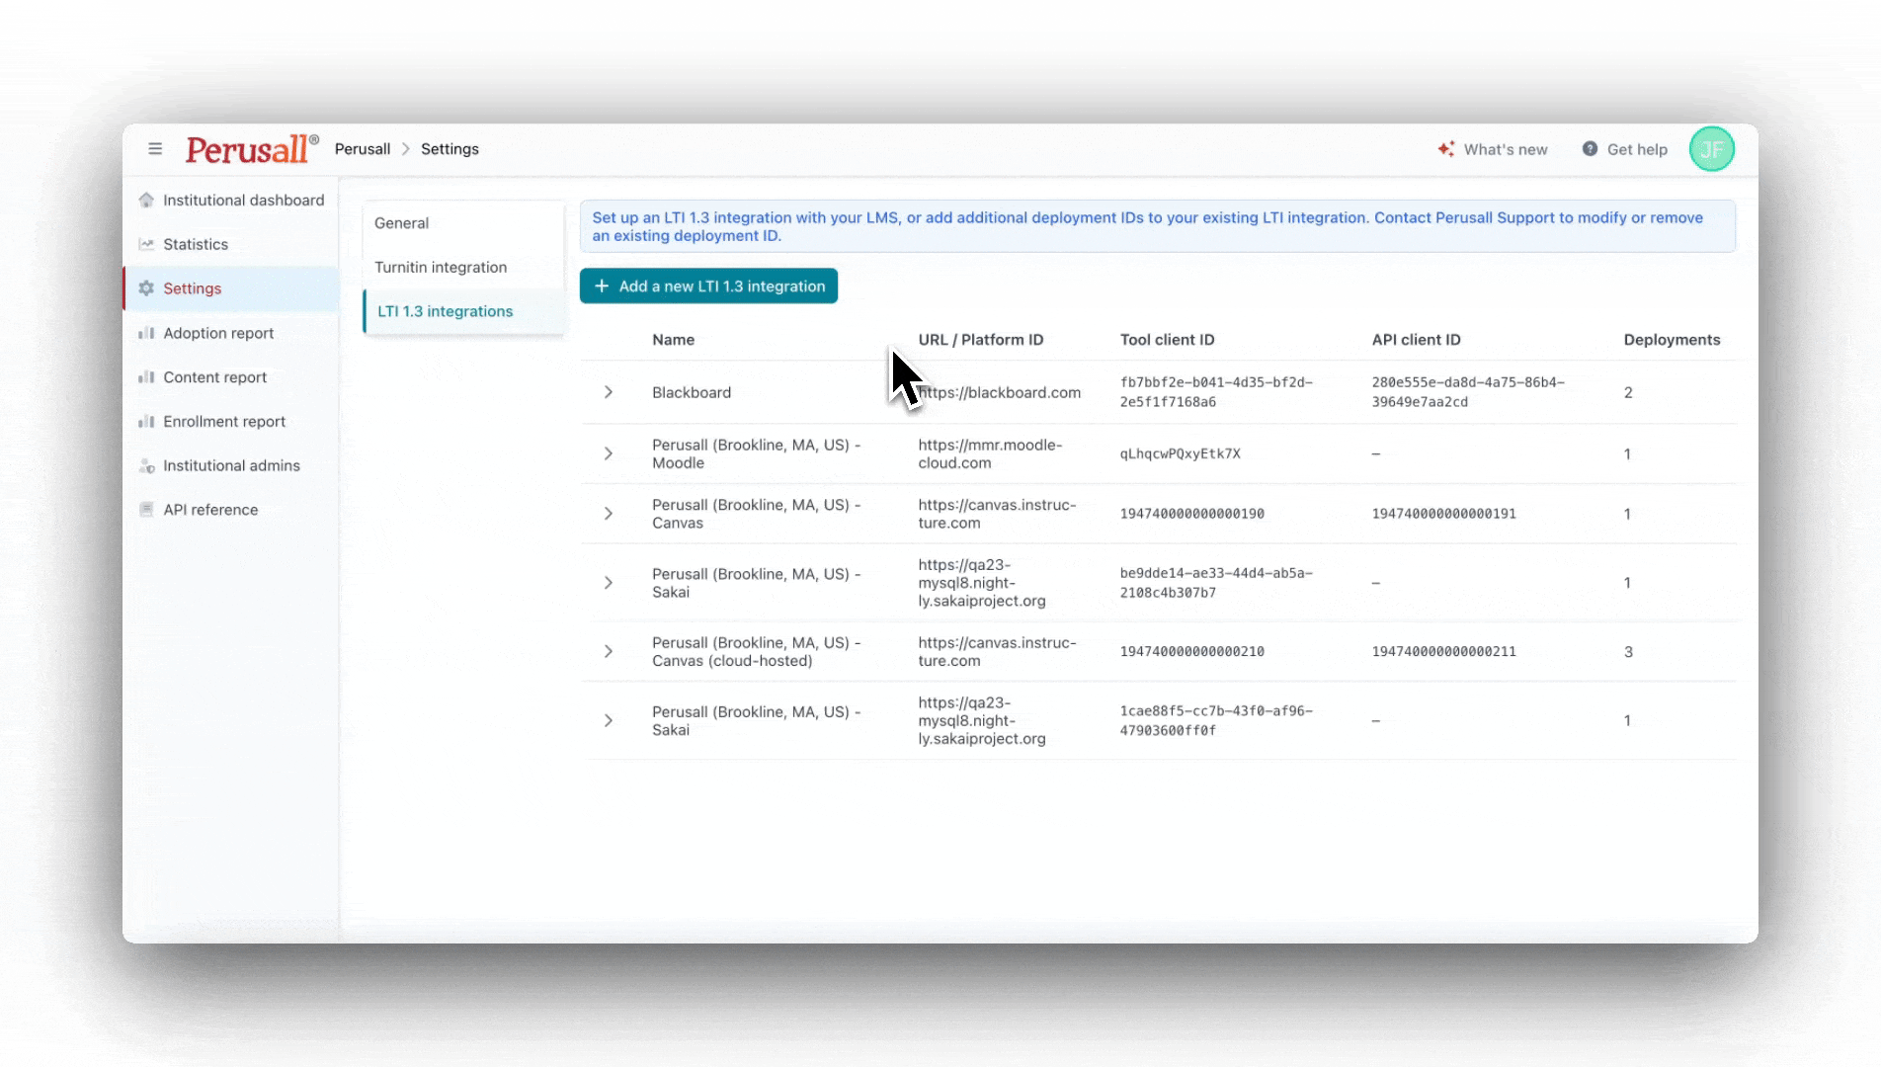1881x1067 pixels.
Task: Click the URL / Platform ID column header
Action: [980, 340]
